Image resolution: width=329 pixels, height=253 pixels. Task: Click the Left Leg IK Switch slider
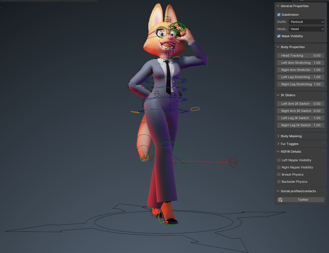pyautogui.click(x=301, y=118)
